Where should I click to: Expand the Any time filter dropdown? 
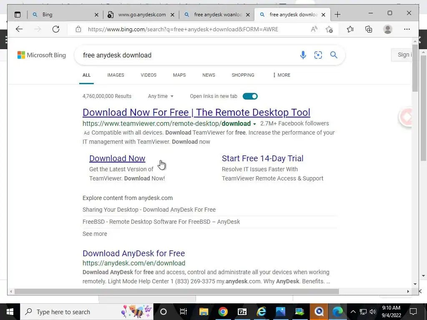[161, 96]
